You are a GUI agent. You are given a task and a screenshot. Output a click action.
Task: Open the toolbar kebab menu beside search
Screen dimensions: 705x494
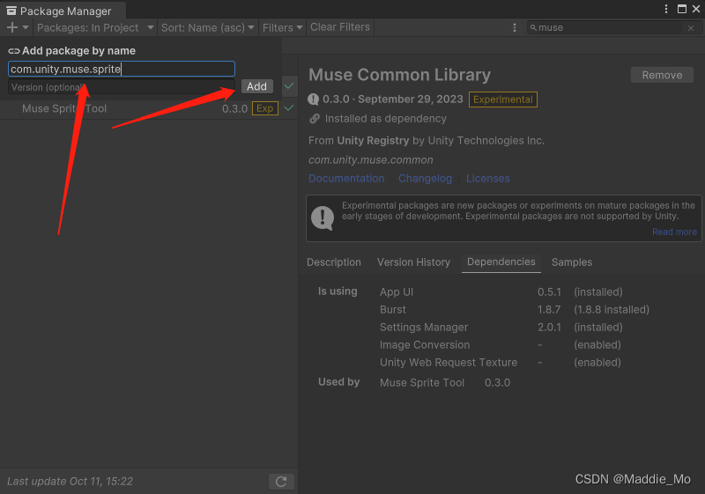tap(515, 28)
